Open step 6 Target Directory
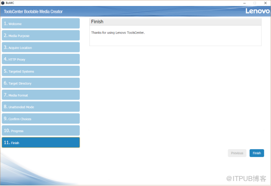The image size is (271, 186). pos(41,83)
